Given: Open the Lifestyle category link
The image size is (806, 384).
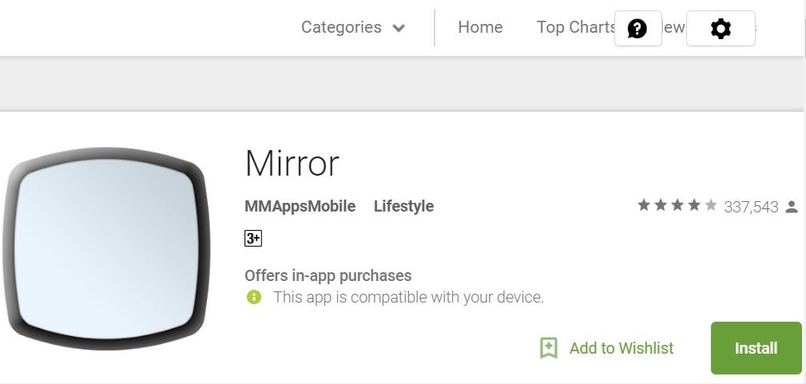Looking at the screenshot, I should (x=403, y=206).
